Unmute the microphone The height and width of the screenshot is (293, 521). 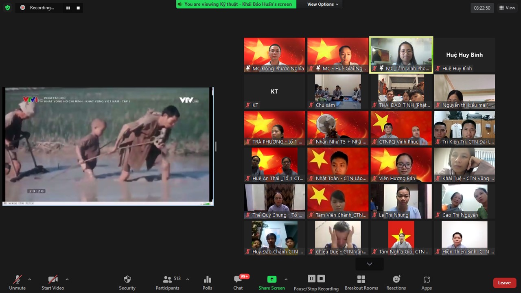[17, 282]
